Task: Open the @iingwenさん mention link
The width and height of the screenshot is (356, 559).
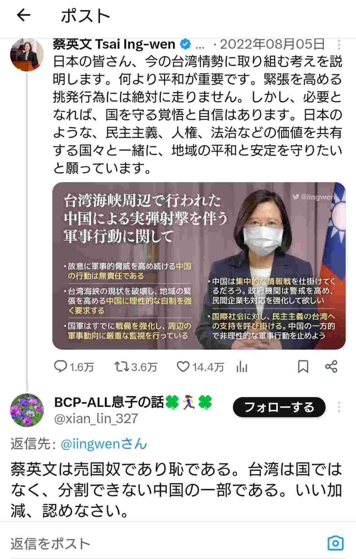Action: click(104, 444)
